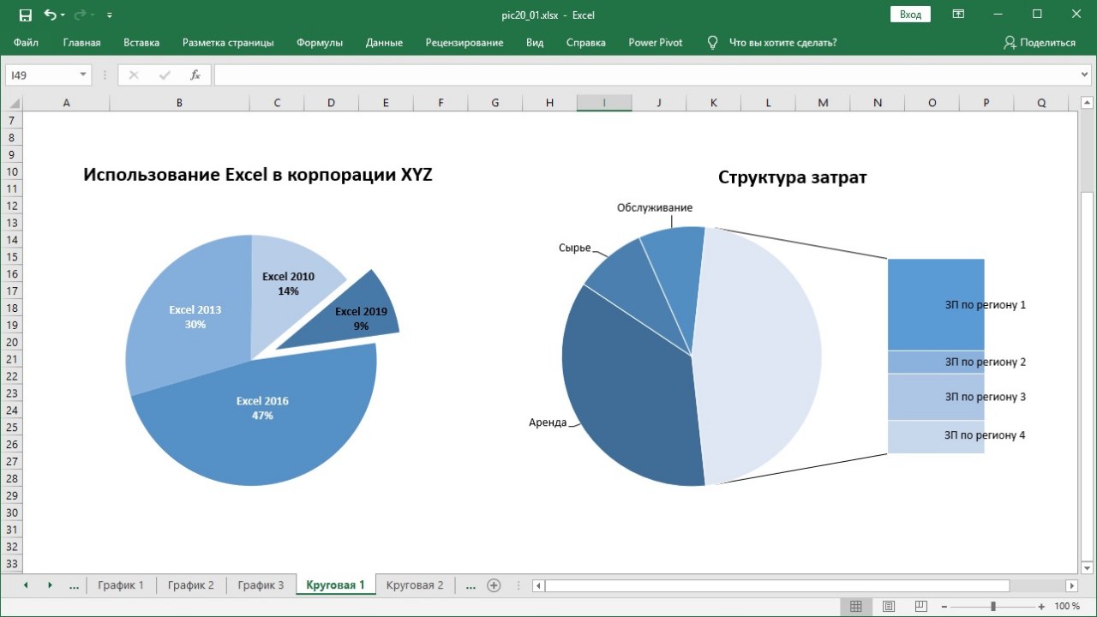Switch to the Вид tab
The image size is (1097, 617).
tap(535, 42)
